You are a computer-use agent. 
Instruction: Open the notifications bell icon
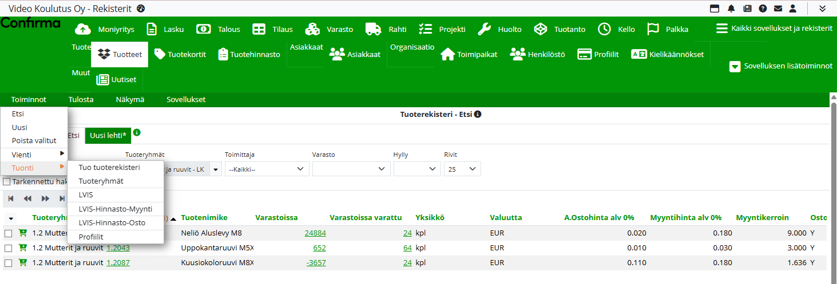[x=731, y=8]
